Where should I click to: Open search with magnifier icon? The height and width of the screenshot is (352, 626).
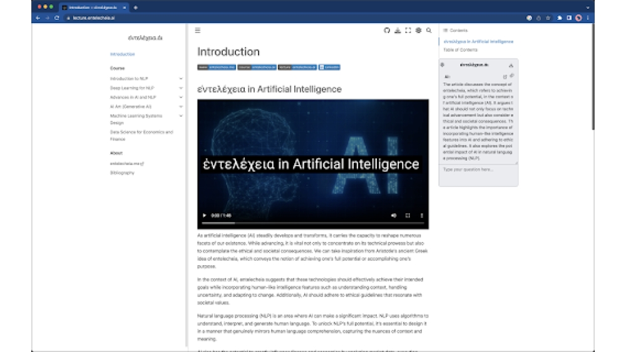pos(429,30)
